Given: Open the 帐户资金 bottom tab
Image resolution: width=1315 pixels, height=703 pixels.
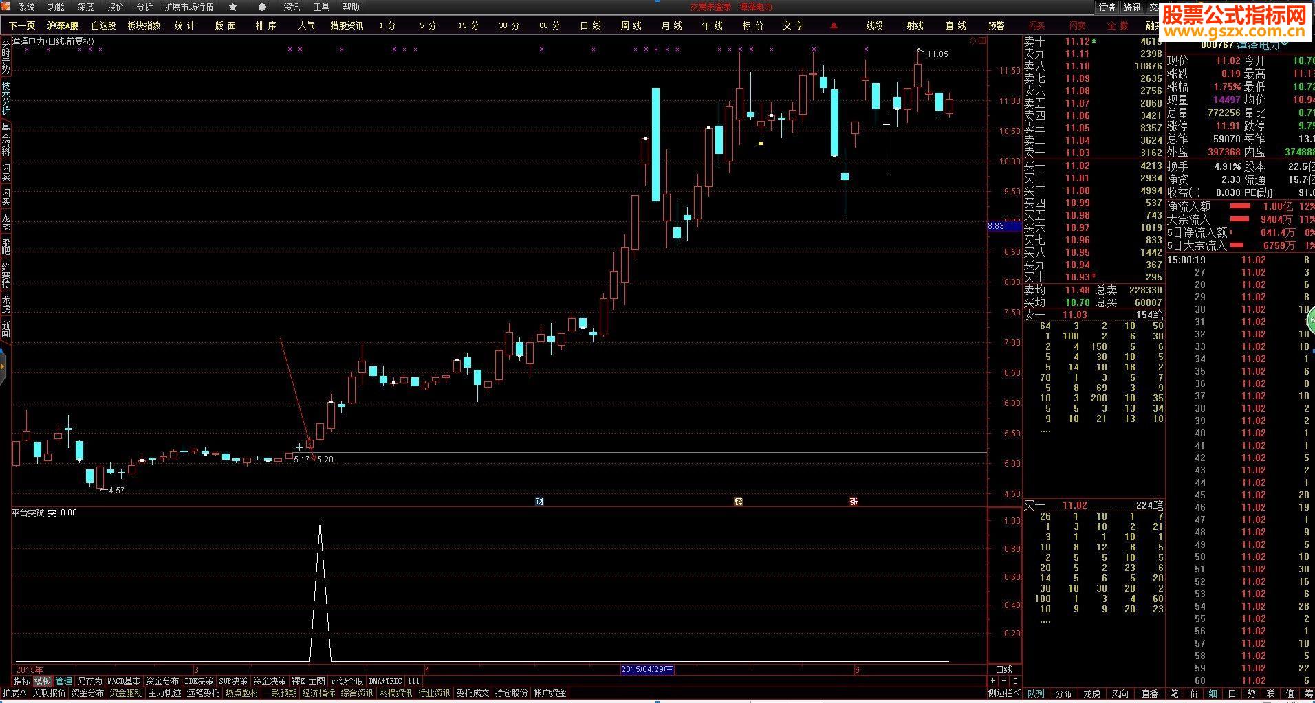Looking at the screenshot, I should (550, 693).
